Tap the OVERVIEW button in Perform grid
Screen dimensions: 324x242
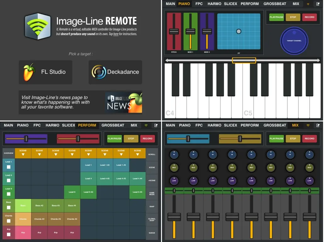[x=8, y=153]
